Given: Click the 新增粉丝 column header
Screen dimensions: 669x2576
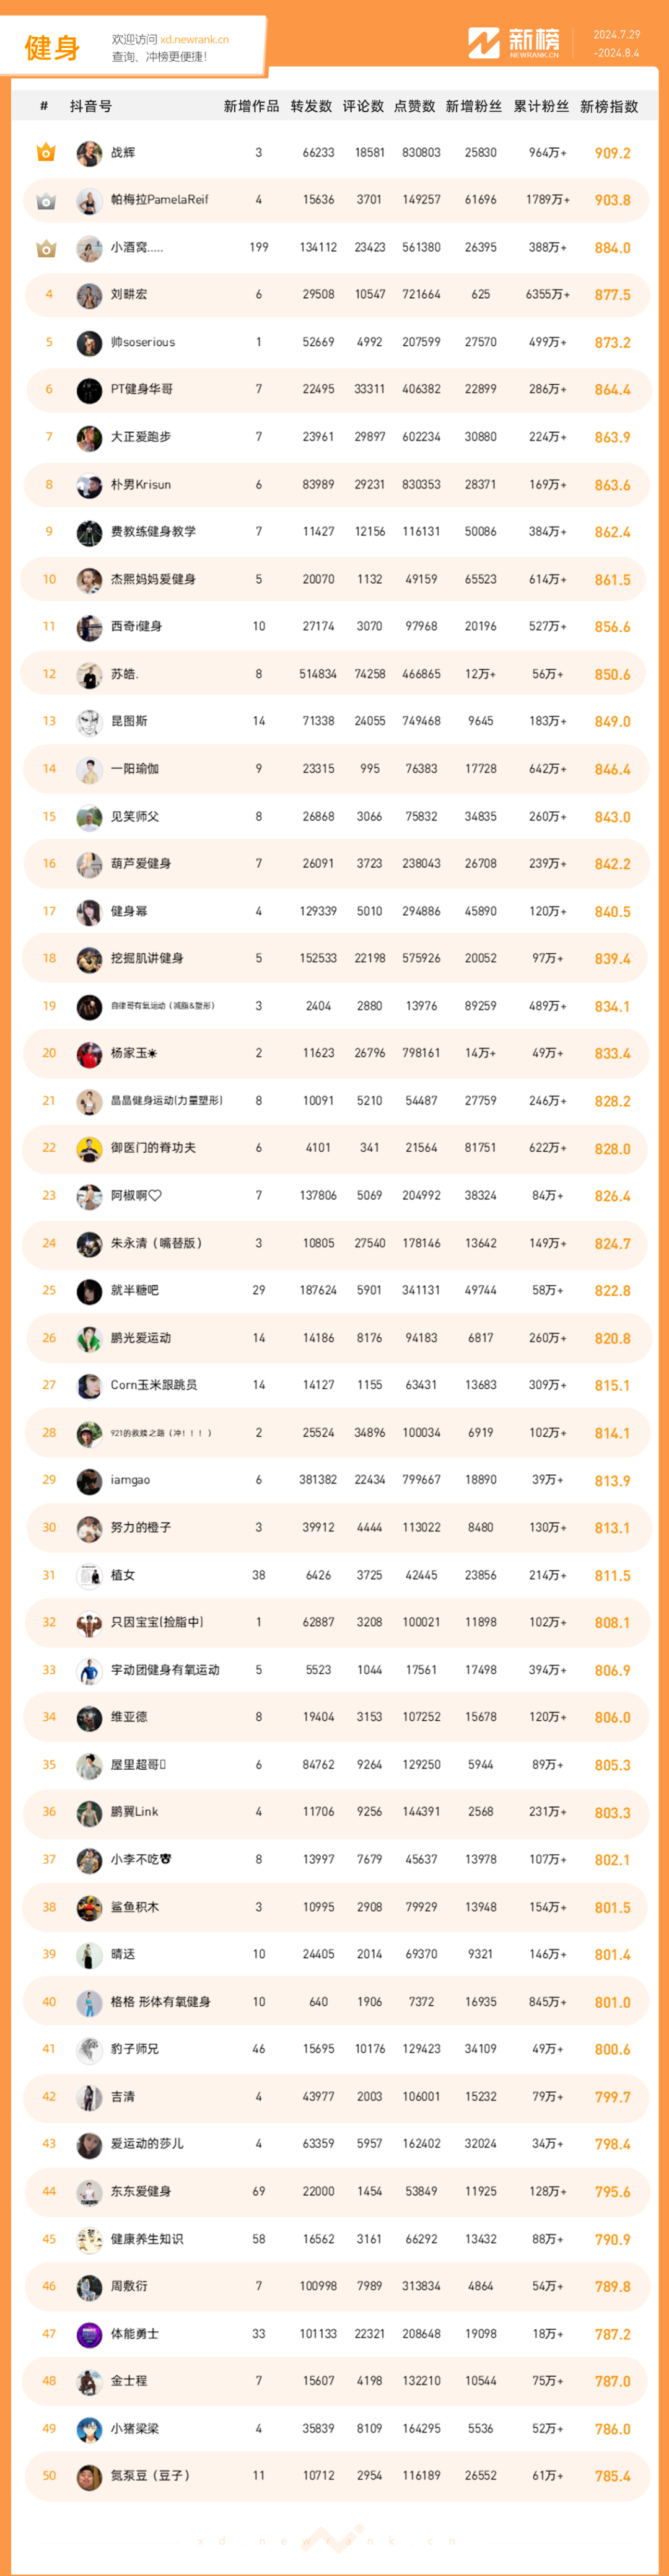Looking at the screenshot, I should 474,106.
